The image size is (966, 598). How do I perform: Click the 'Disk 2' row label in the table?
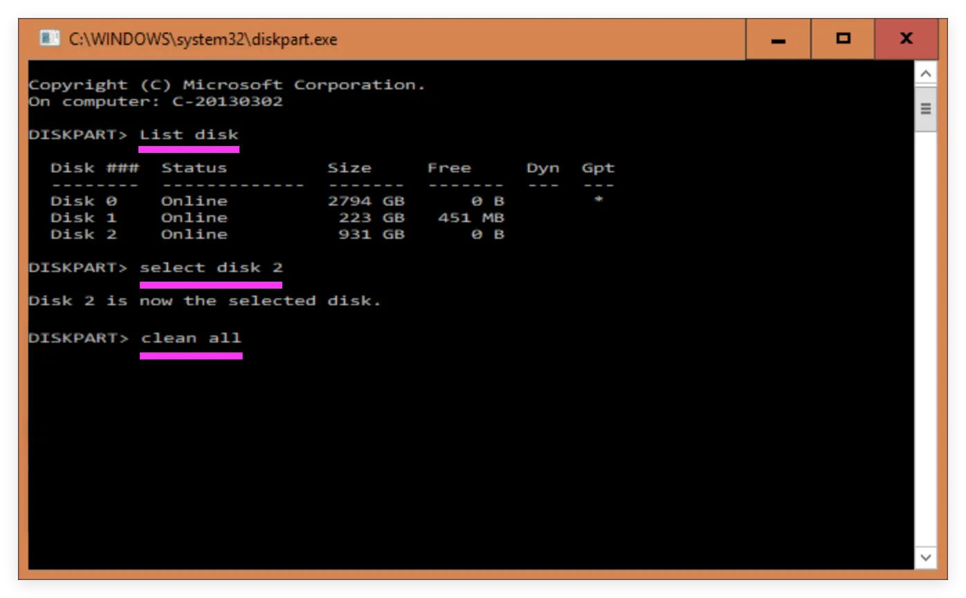(x=84, y=234)
